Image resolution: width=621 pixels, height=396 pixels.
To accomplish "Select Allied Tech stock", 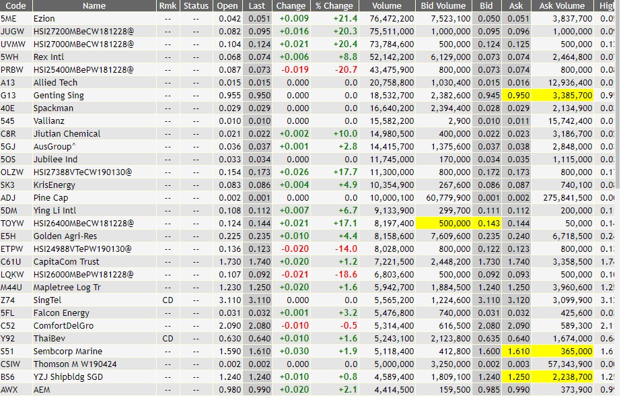I will (x=55, y=82).
